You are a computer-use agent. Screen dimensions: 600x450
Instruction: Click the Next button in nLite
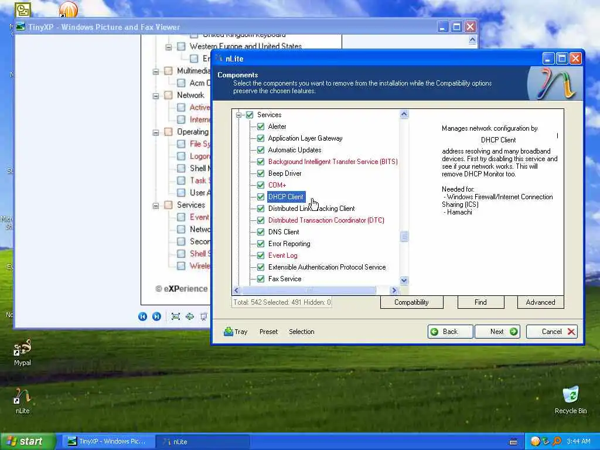coord(498,332)
